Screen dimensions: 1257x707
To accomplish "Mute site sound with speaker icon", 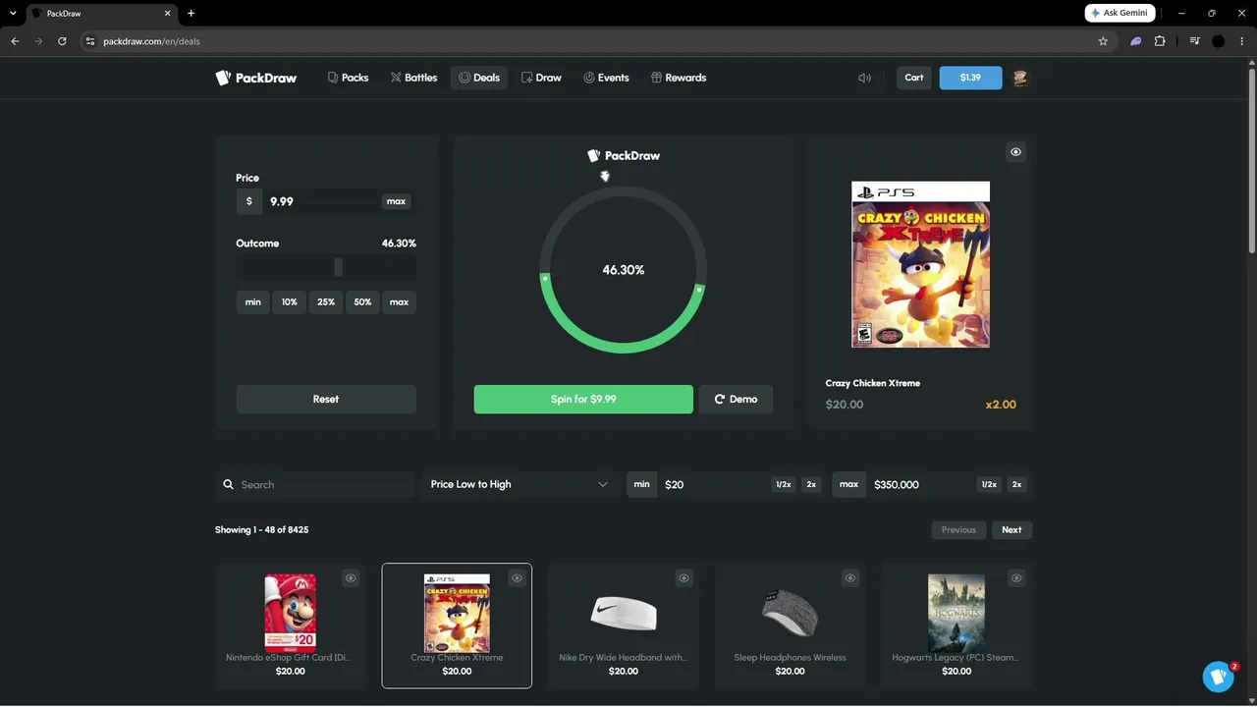I will [864, 78].
